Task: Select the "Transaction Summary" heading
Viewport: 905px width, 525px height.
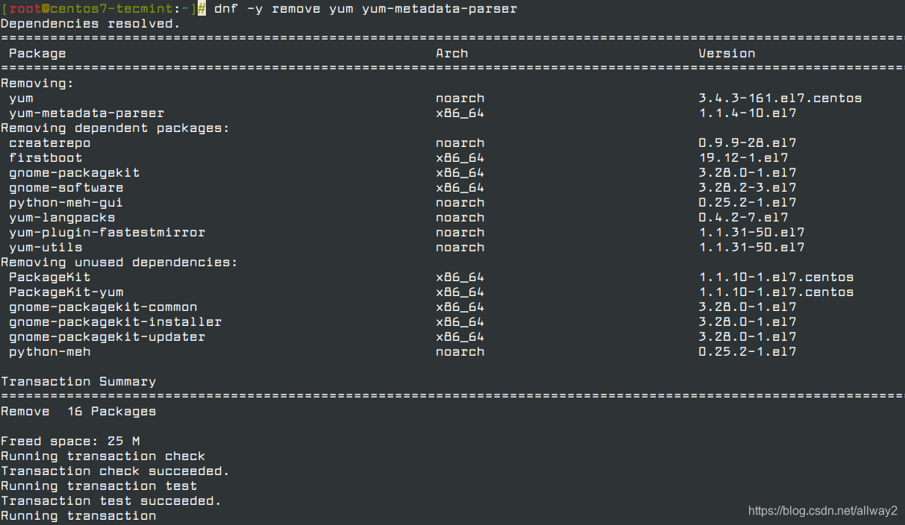Action: pyautogui.click(x=78, y=382)
